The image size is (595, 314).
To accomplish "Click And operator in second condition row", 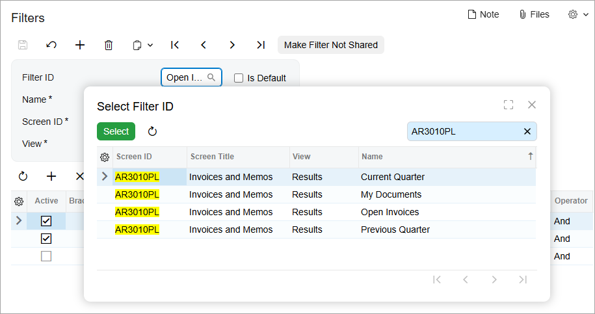I will click(562, 239).
